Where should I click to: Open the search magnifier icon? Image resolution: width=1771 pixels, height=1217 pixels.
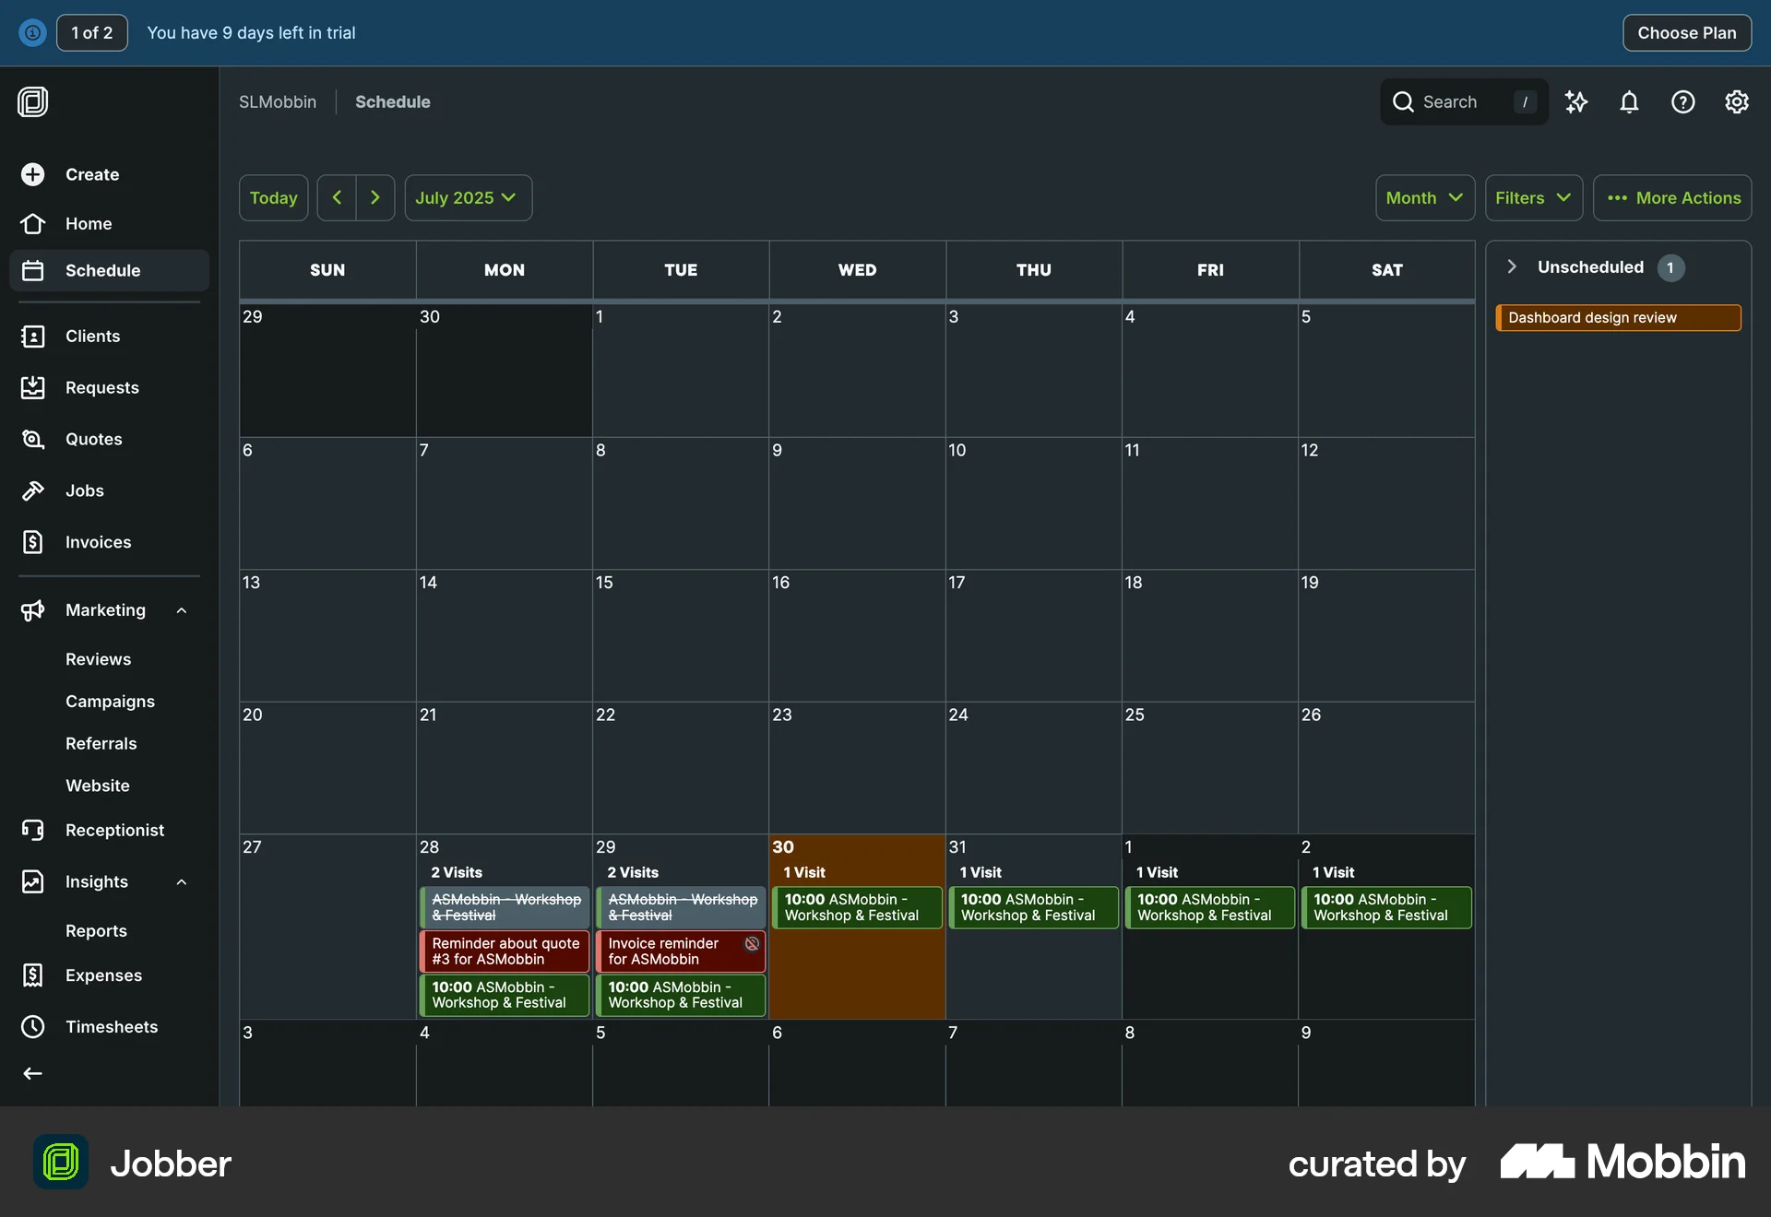(1403, 101)
